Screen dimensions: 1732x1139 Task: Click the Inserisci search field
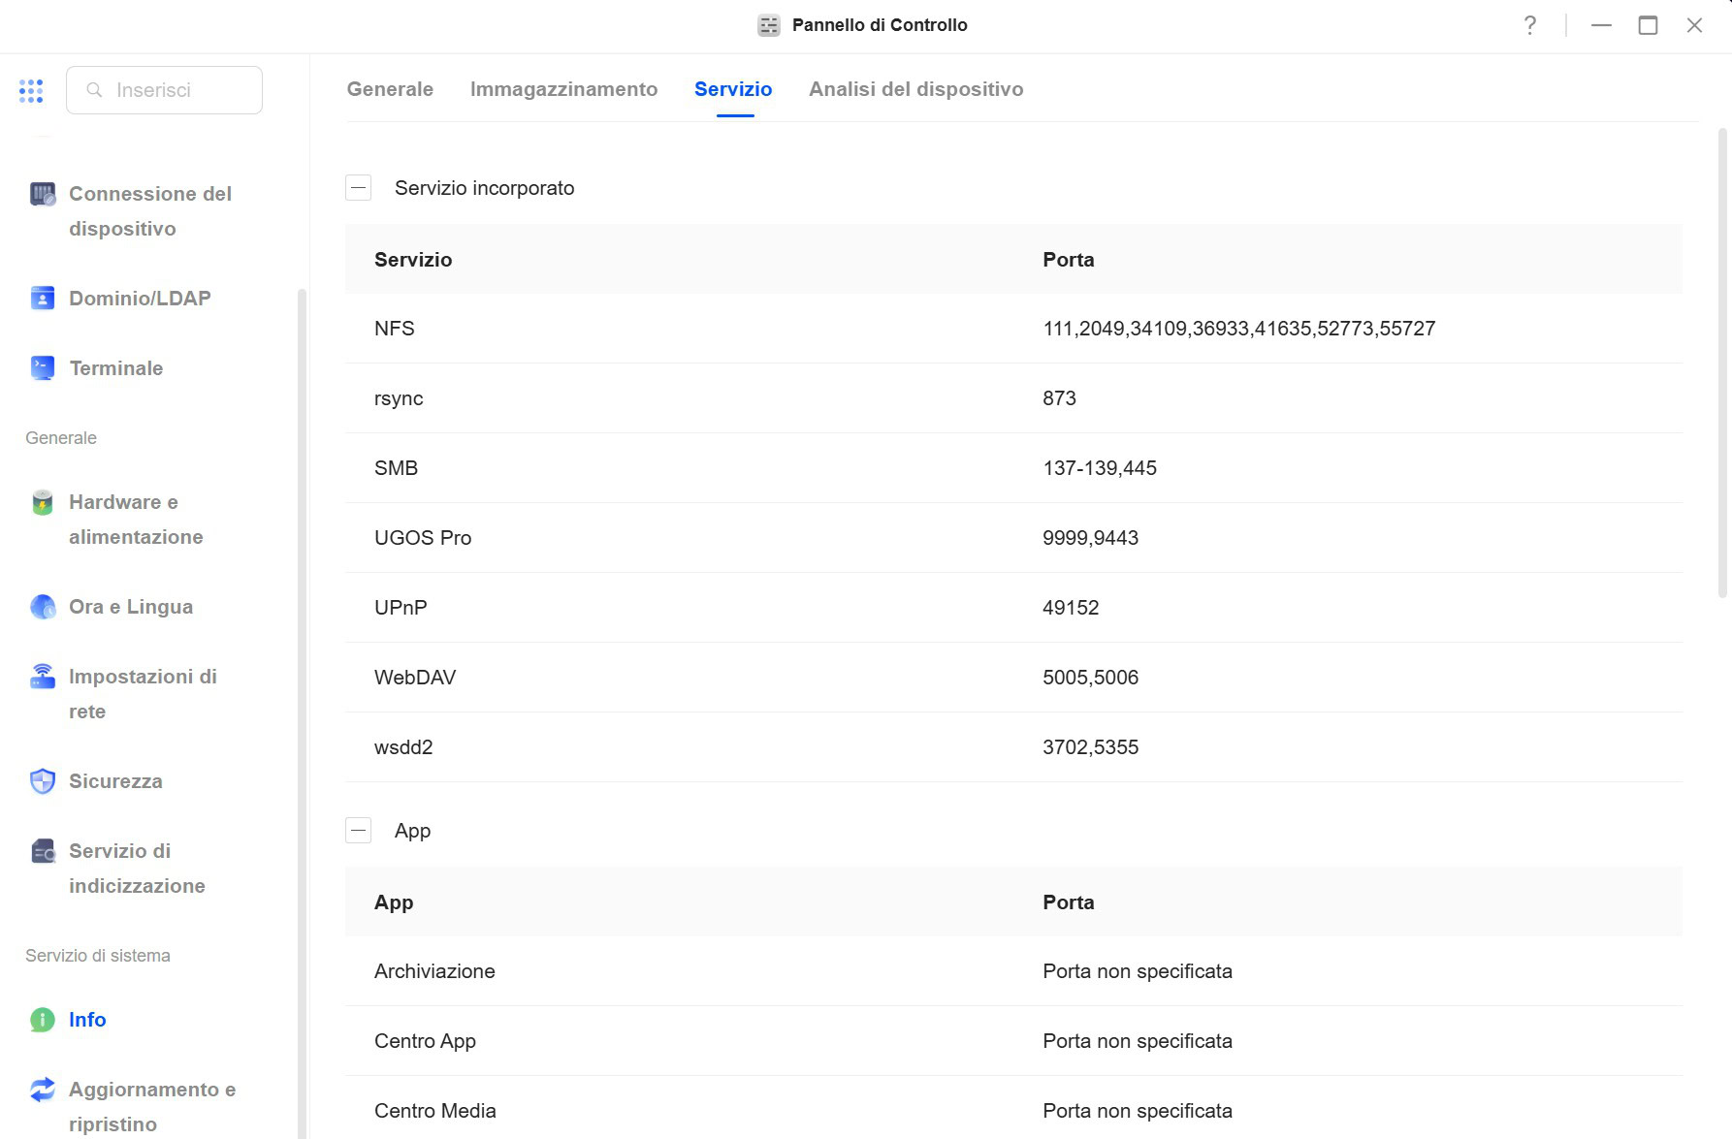pos(164,90)
